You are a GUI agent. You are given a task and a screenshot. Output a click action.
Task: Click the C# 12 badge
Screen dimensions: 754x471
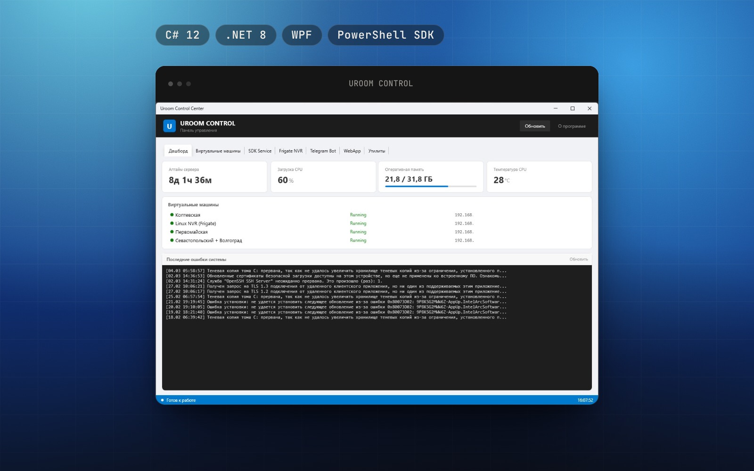(x=182, y=35)
